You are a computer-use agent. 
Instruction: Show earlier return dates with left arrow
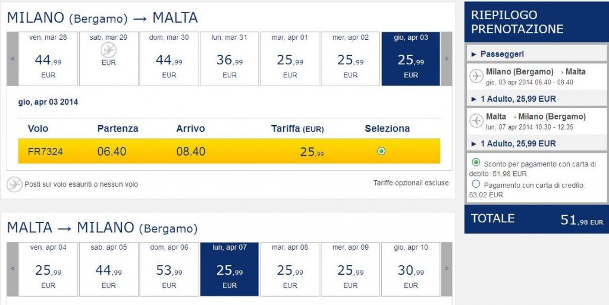coord(12,269)
